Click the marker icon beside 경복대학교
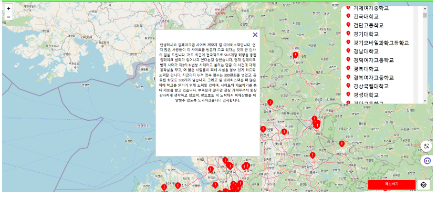The image size is (437, 198). point(348,68)
